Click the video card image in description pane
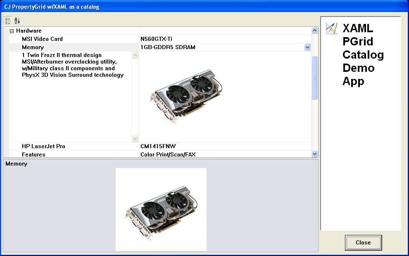This screenshot has width=409, height=256. click(x=161, y=210)
